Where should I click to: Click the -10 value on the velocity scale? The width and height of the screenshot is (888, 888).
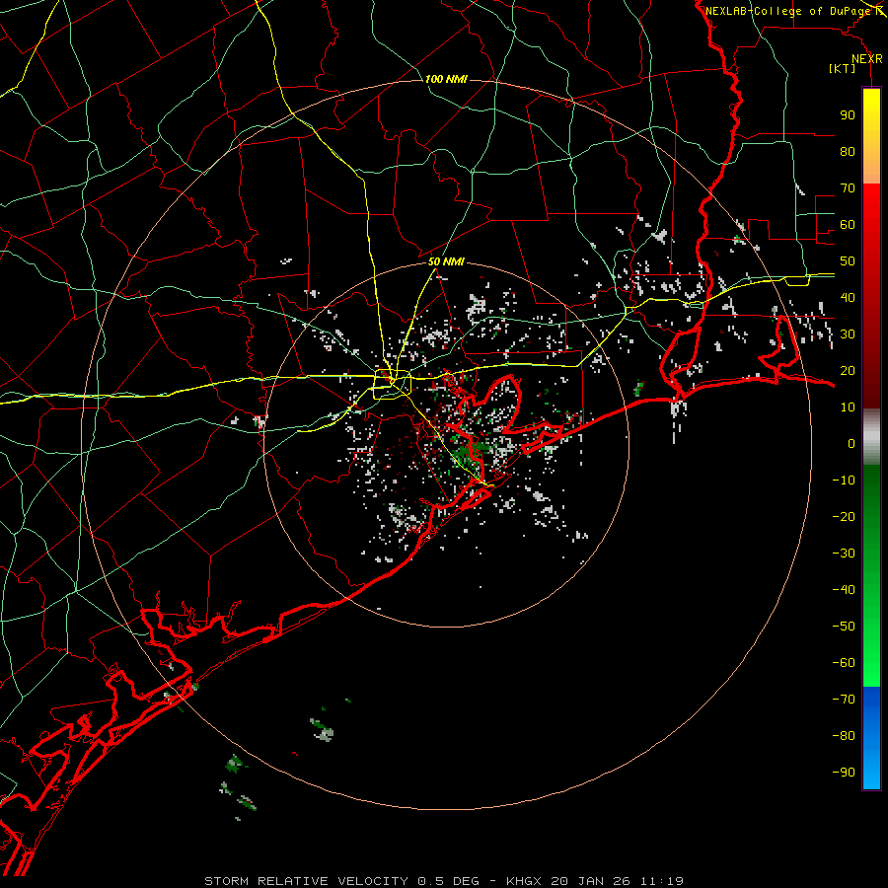(x=844, y=481)
